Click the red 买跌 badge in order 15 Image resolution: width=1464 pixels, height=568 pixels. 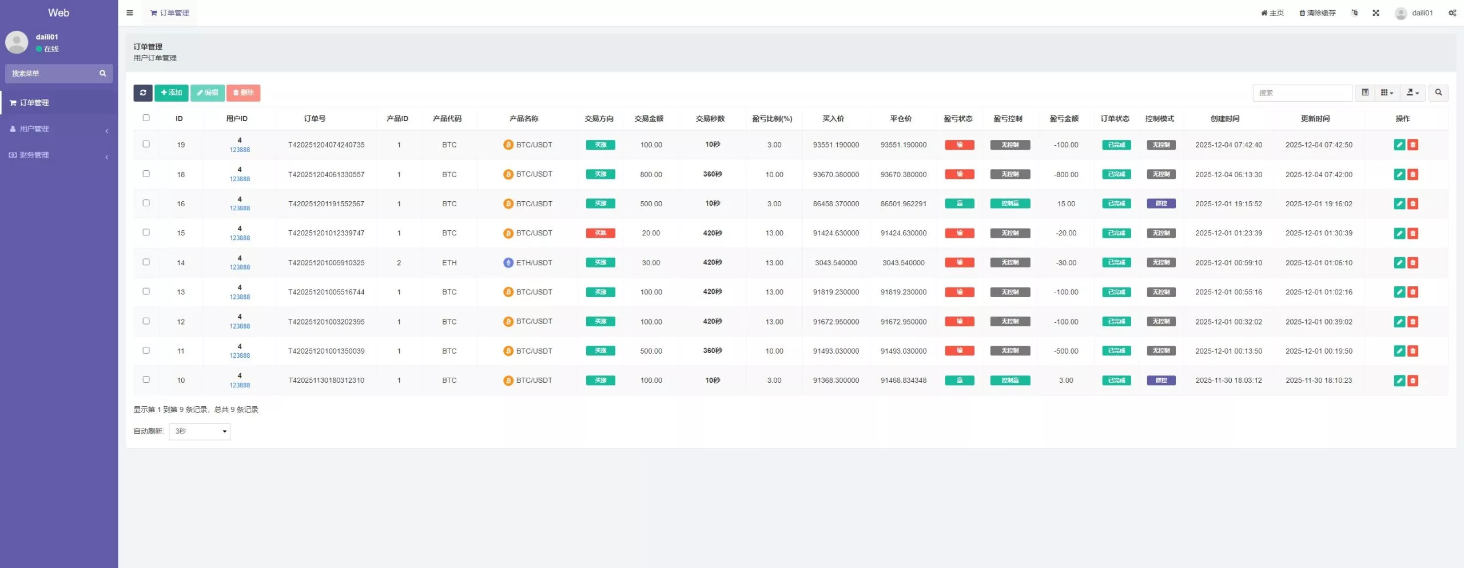pos(600,233)
